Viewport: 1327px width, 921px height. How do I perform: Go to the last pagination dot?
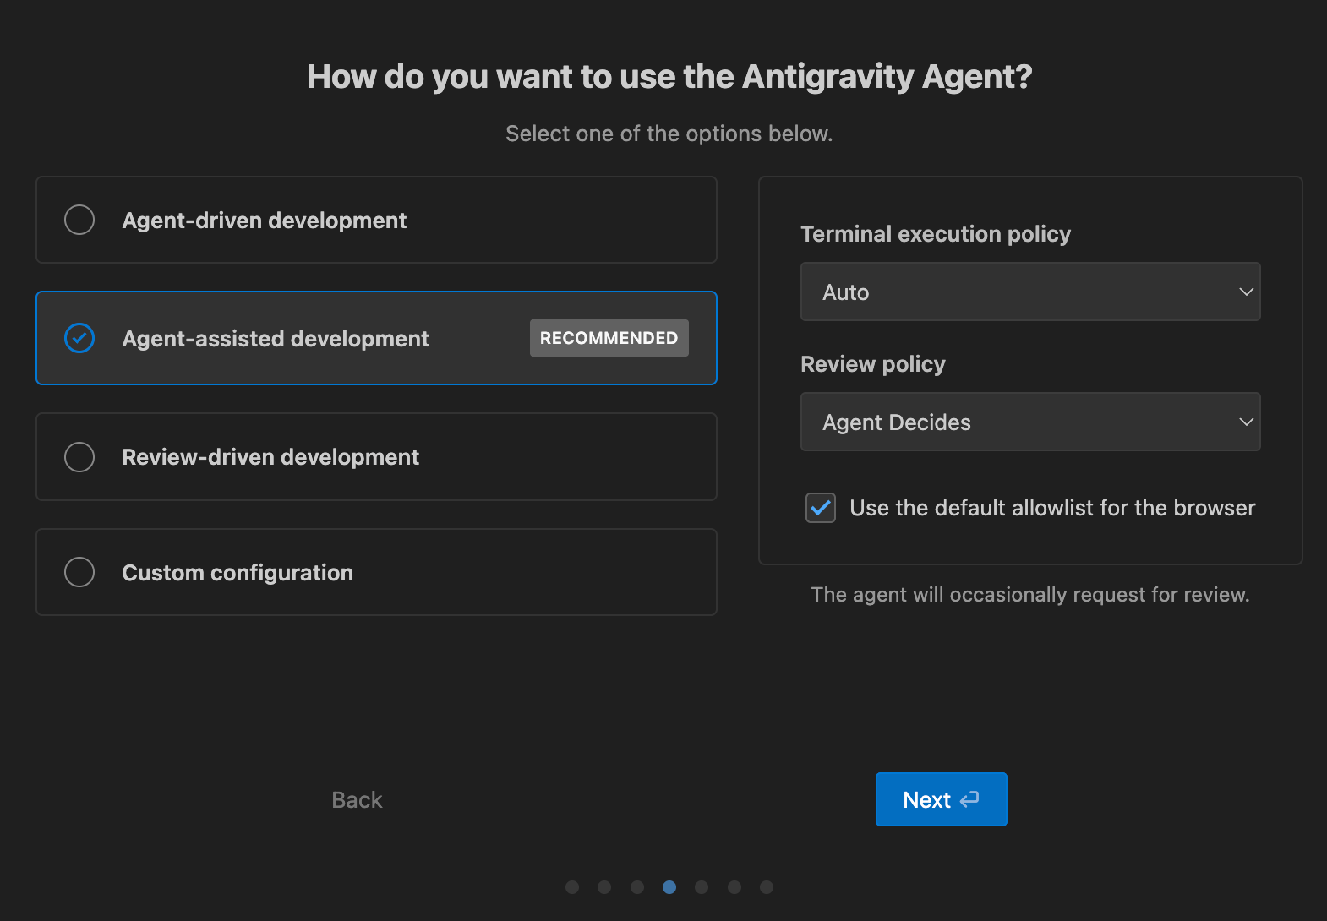click(x=767, y=887)
